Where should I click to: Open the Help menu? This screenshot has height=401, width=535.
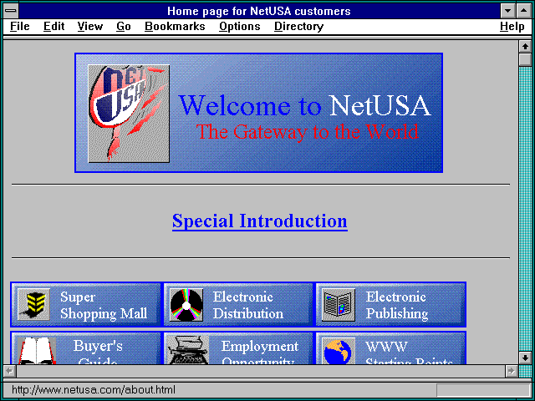(512, 27)
